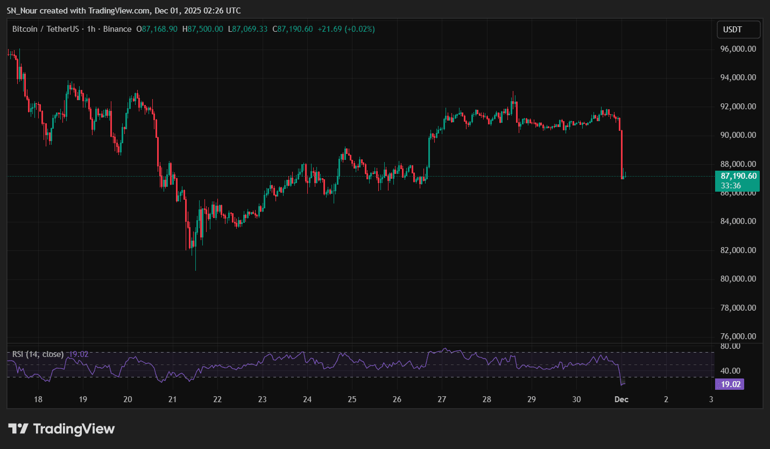Viewport: 770px width, 449px height.
Task: Click the closing value C87,190.60 in legend
Action: (293, 29)
